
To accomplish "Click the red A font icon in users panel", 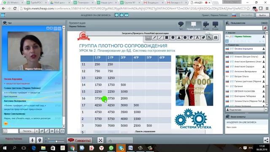I will pos(265,28).
